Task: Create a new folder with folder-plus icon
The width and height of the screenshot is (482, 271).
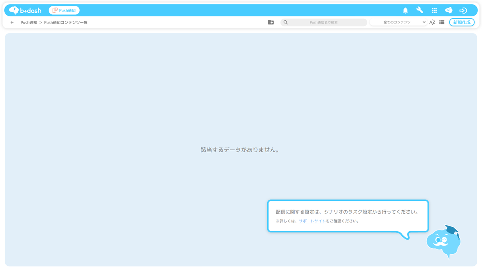Action: click(271, 22)
